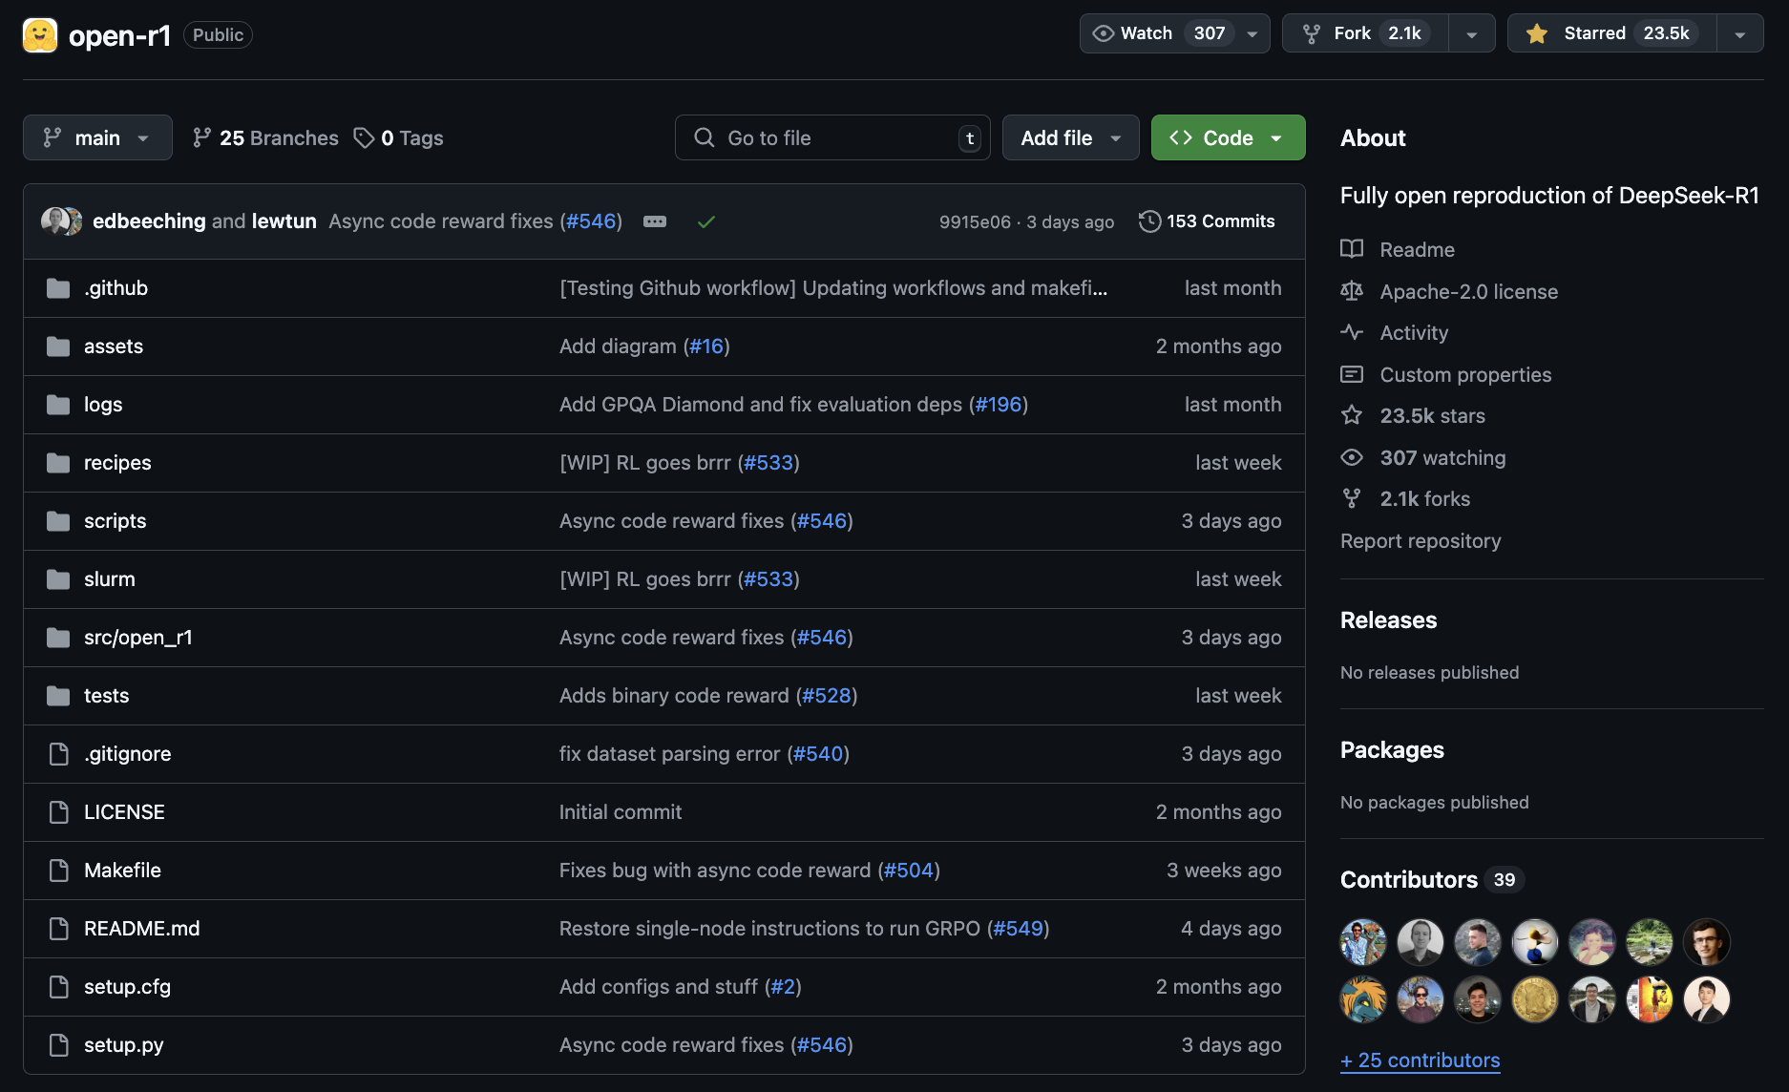
Task: Open the main branch selector dropdown
Action: point(97,137)
